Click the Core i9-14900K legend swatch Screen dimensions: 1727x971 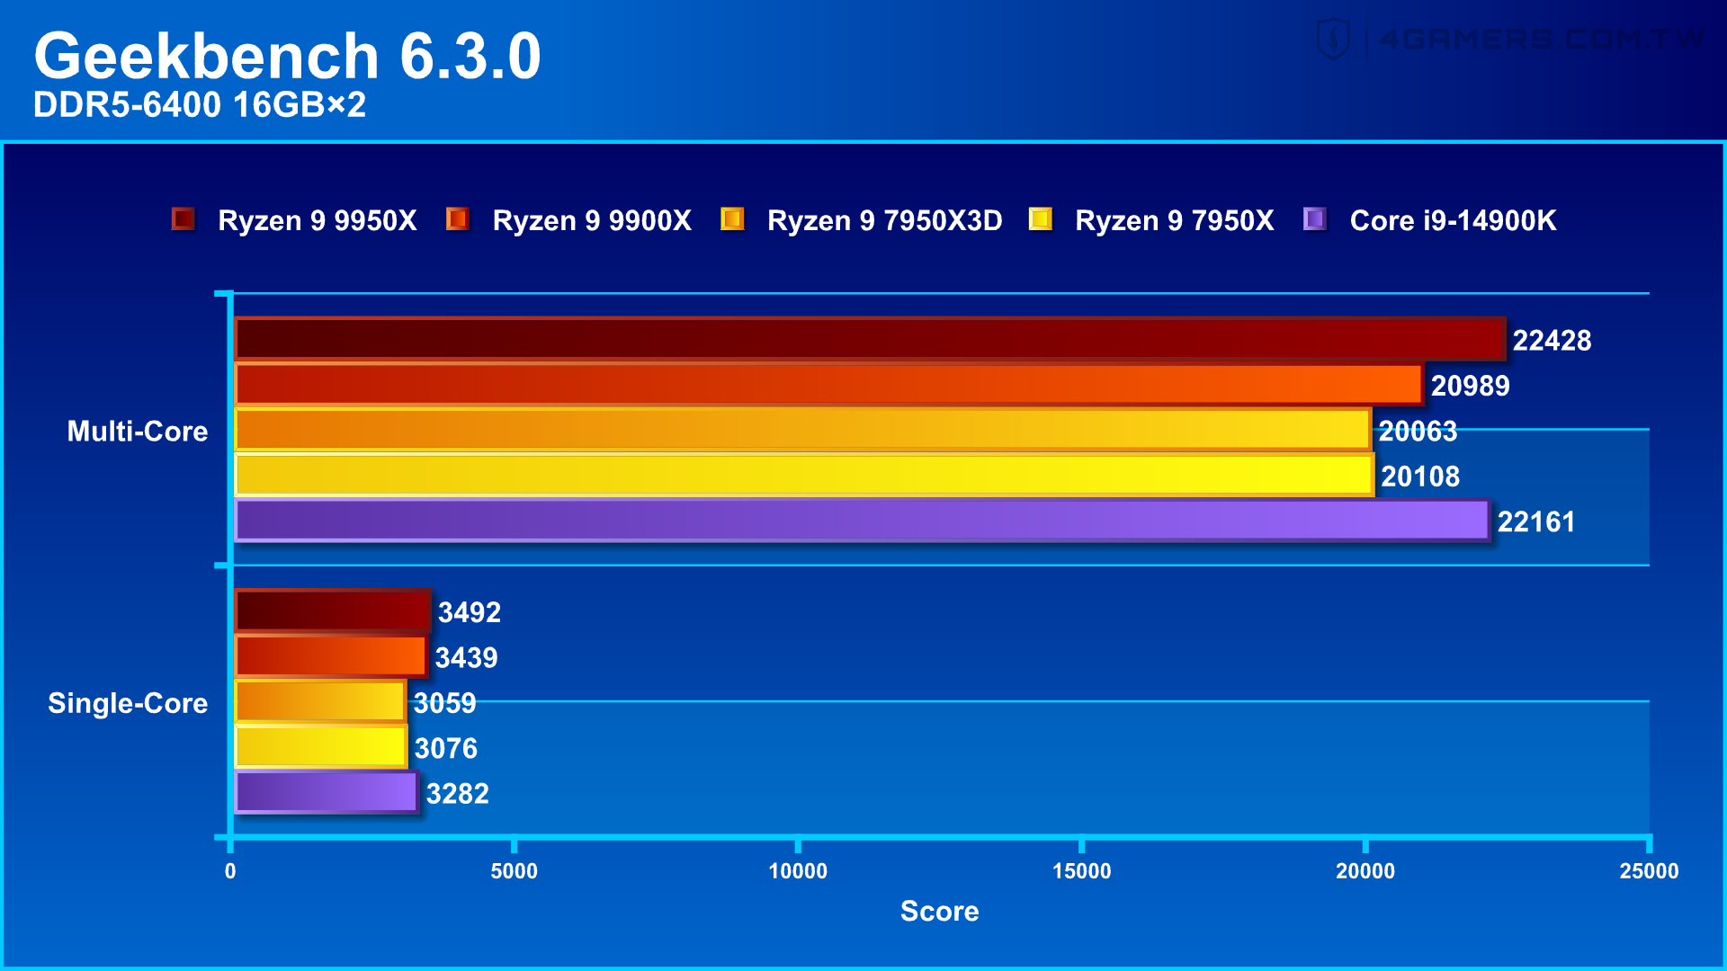(x=1315, y=219)
